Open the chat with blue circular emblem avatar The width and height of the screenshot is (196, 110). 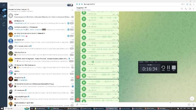[x=41, y=28]
